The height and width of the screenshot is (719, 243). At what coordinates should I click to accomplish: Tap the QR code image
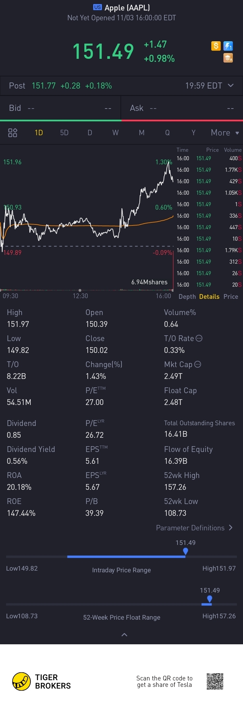pyautogui.click(x=215, y=681)
